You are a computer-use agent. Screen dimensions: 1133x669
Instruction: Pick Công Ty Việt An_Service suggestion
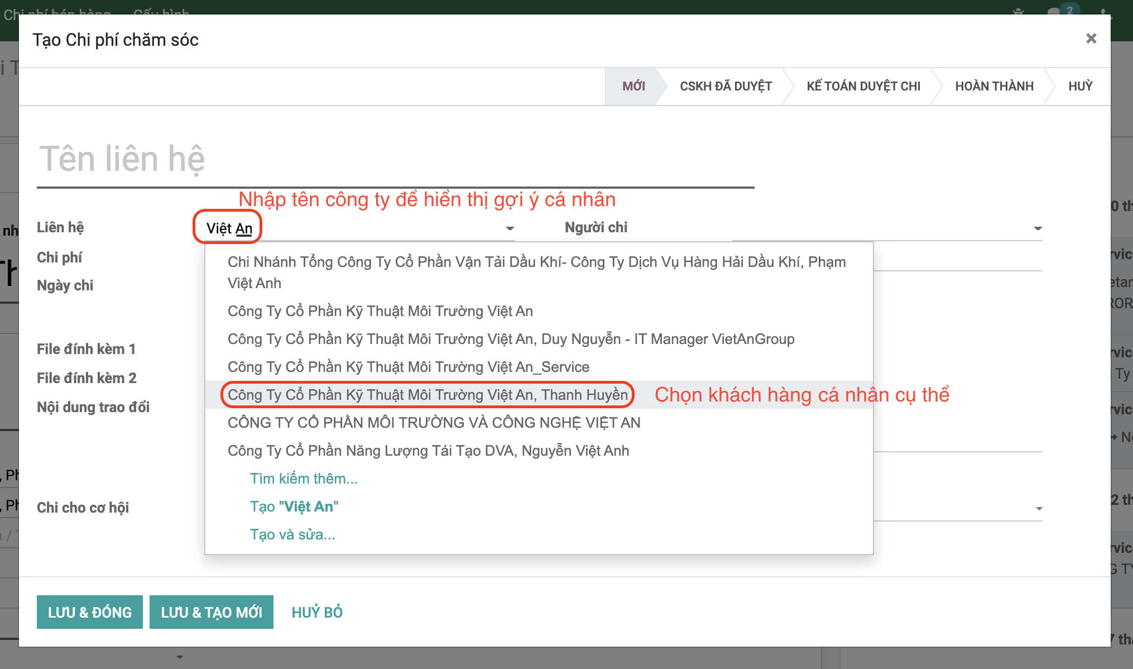click(408, 367)
